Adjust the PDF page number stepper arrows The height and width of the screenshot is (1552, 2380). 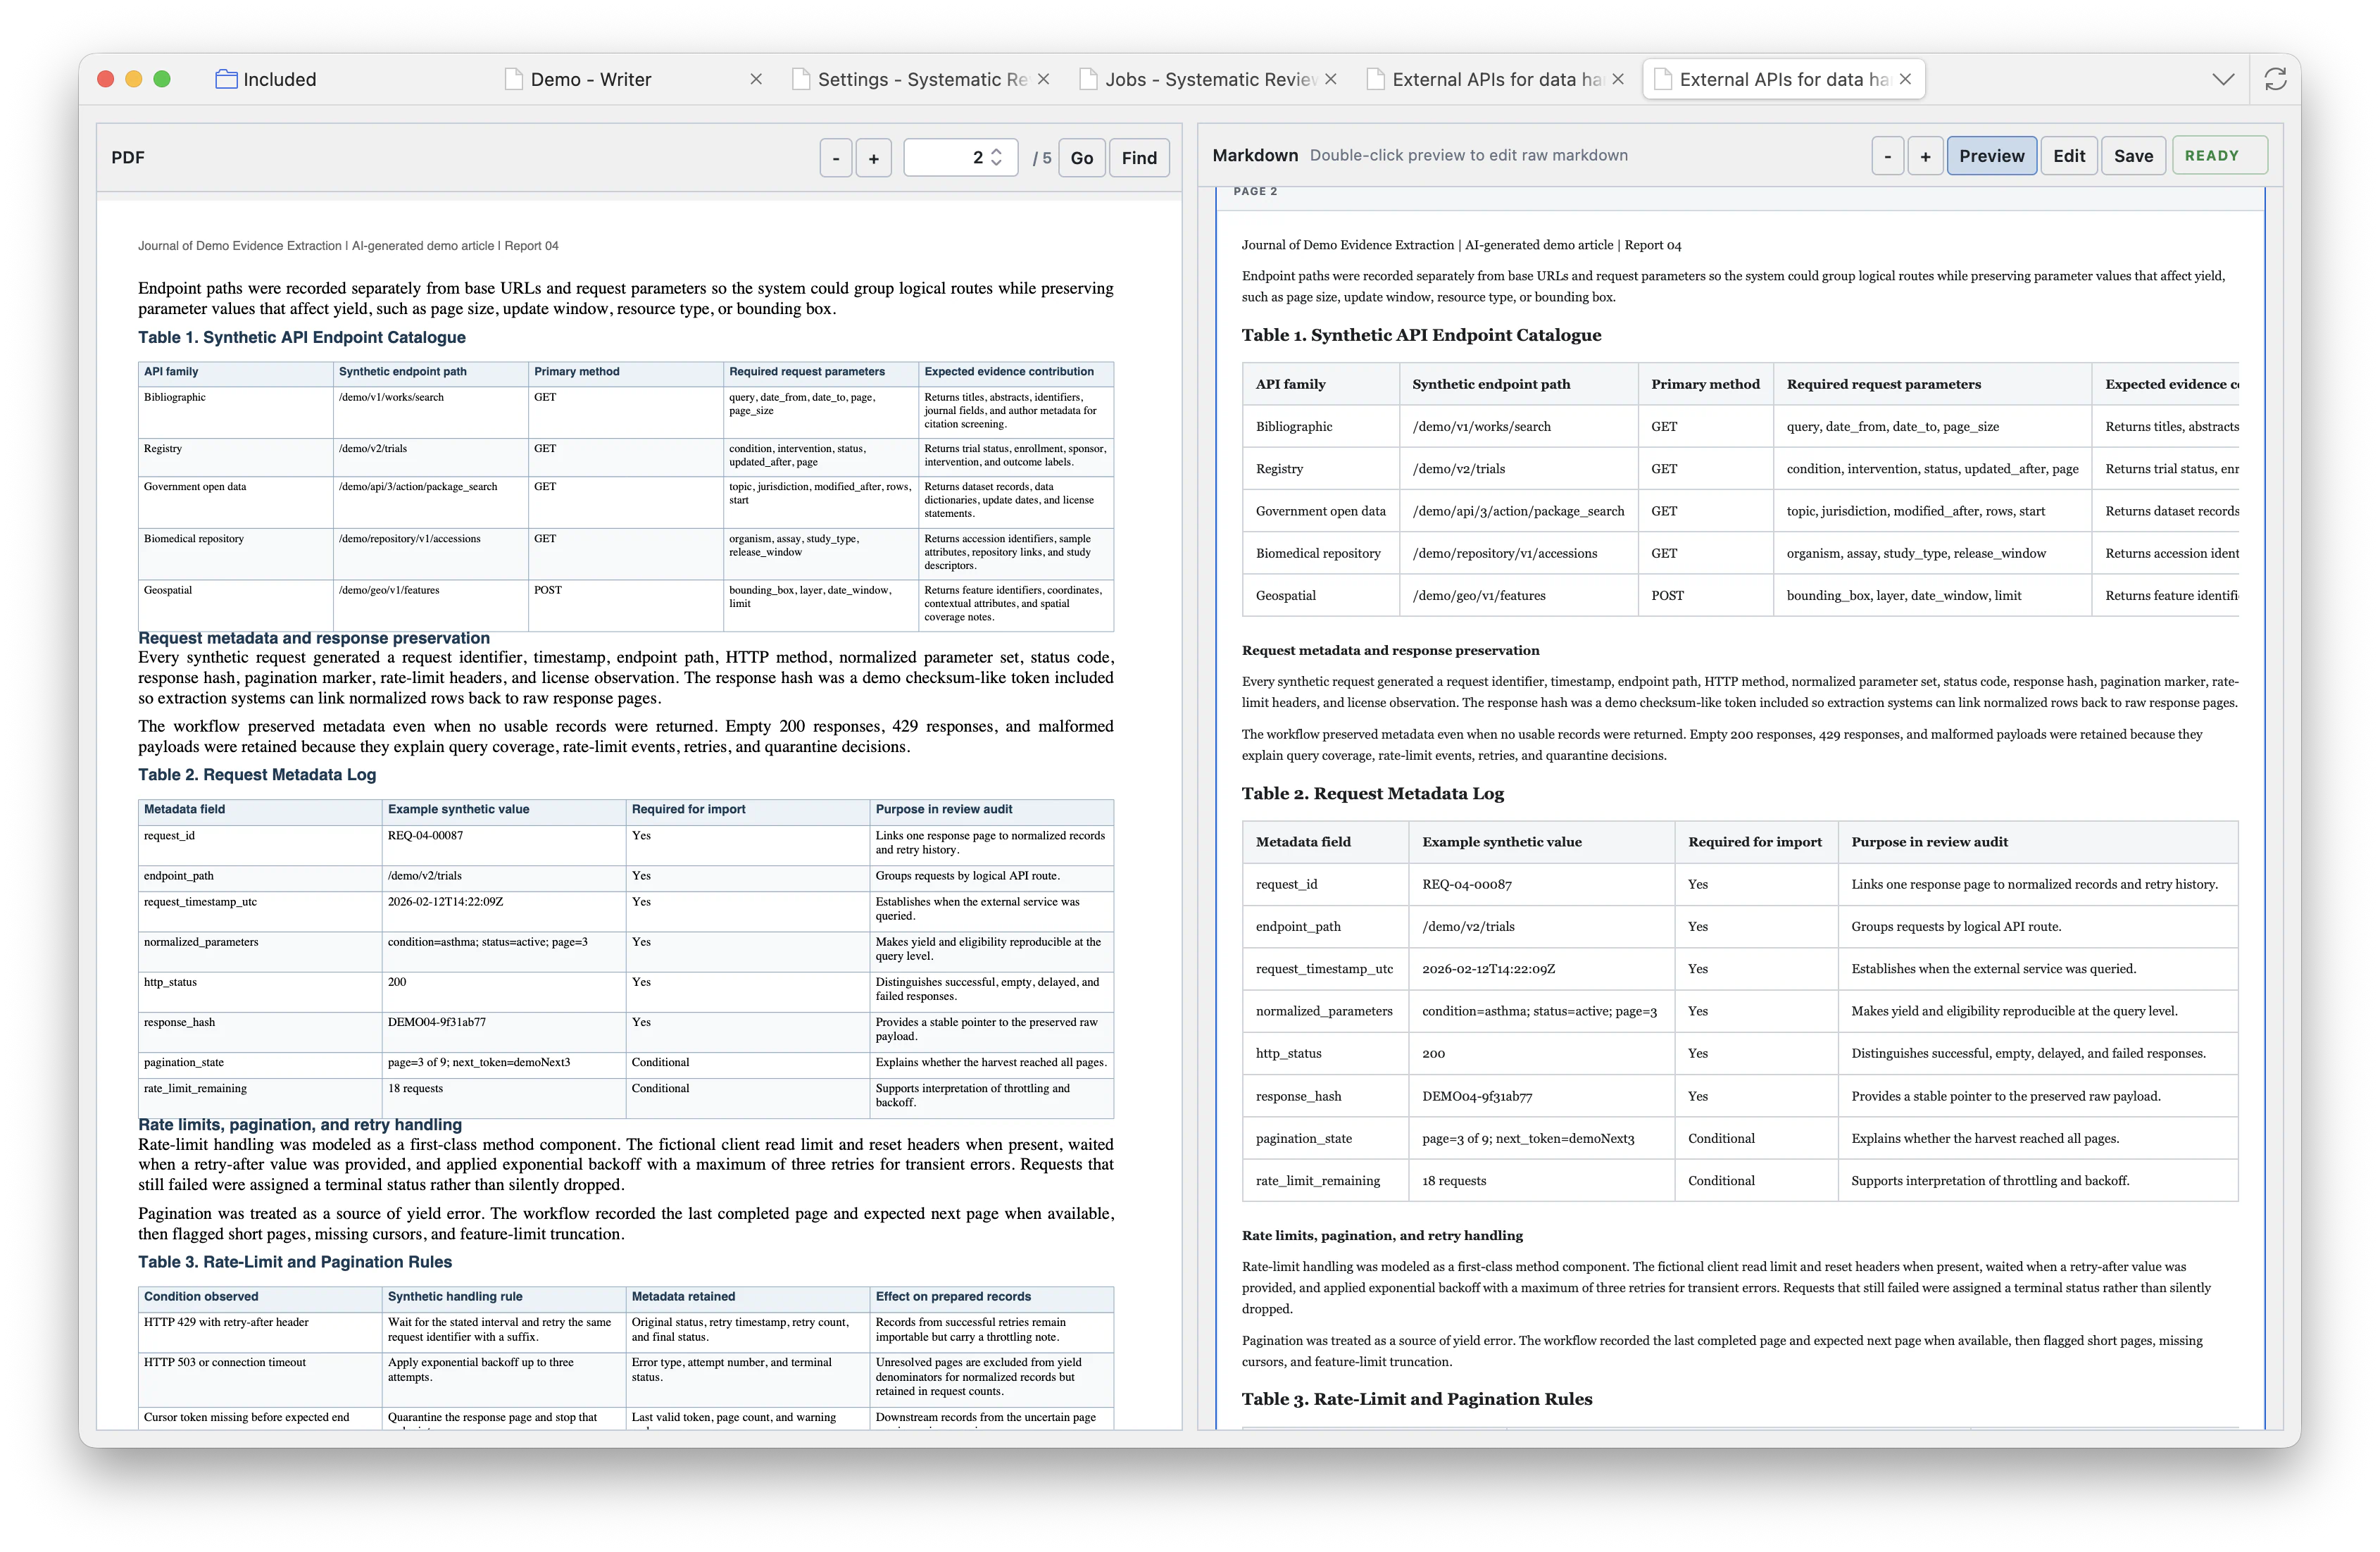click(996, 158)
